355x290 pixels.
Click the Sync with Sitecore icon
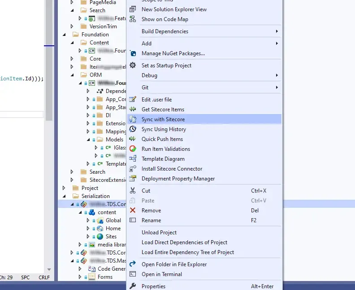click(133, 119)
